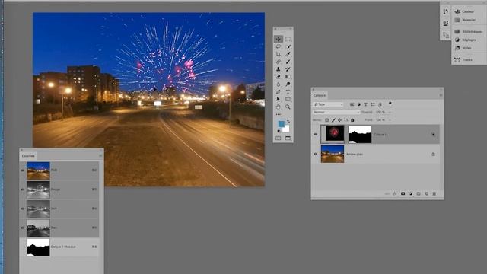
Task: Toggle Quick Mask mode in toolbar
Action: click(x=279, y=139)
